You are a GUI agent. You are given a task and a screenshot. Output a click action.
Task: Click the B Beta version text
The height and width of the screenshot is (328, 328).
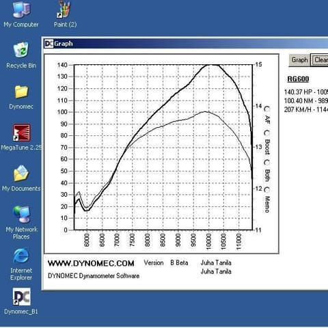[179, 263]
